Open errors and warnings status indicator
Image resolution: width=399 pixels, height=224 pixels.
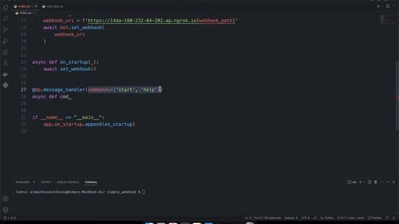click(x=10, y=218)
